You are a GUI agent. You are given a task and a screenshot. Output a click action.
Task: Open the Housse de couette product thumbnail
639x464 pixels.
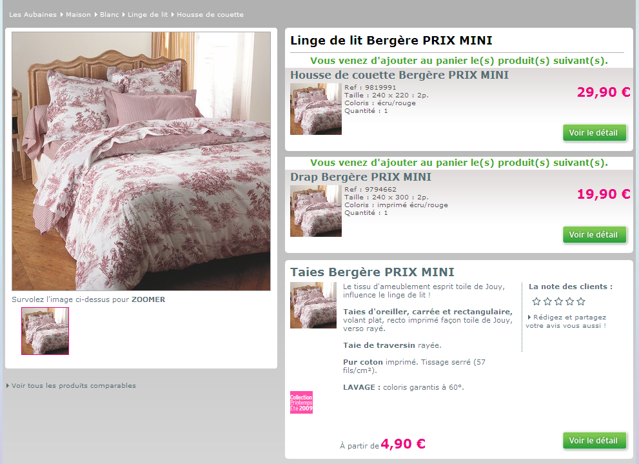pos(316,109)
